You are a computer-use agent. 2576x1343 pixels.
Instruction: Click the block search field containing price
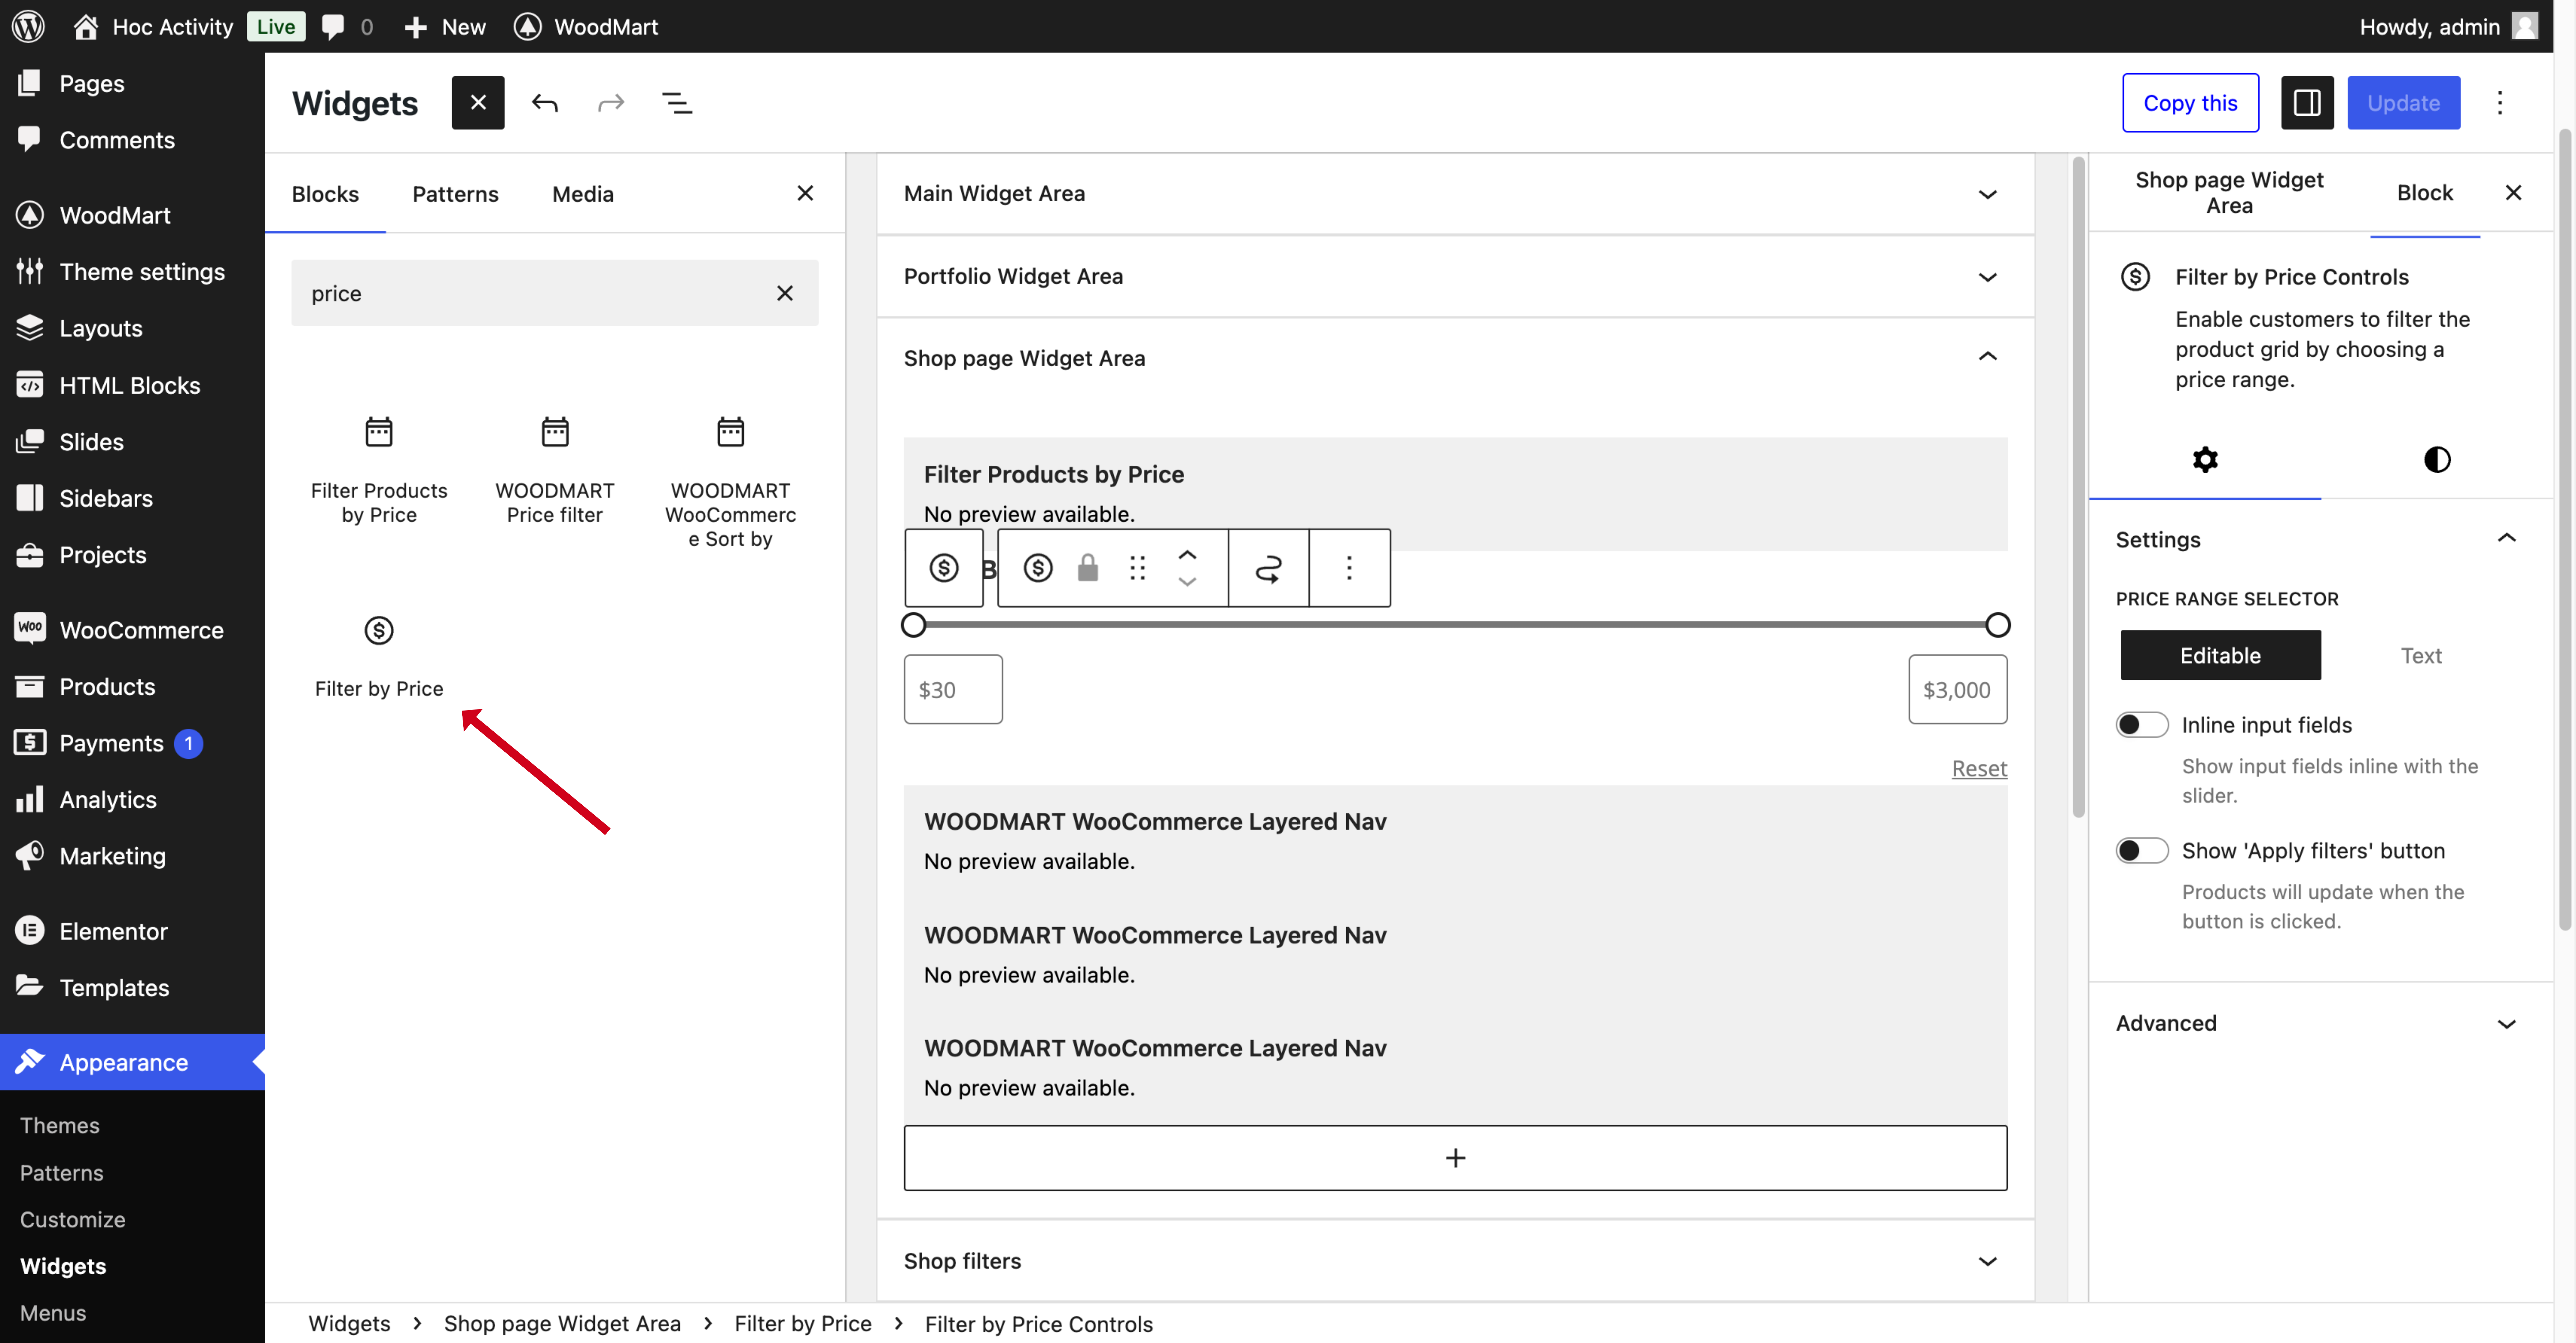(x=555, y=293)
